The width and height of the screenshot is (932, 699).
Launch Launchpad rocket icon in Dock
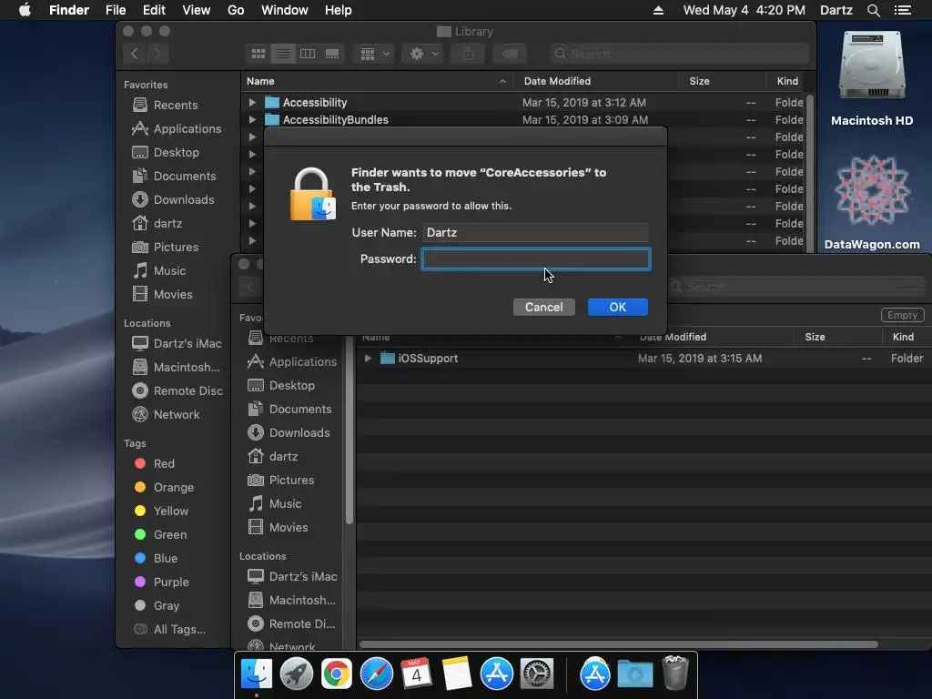(296, 674)
